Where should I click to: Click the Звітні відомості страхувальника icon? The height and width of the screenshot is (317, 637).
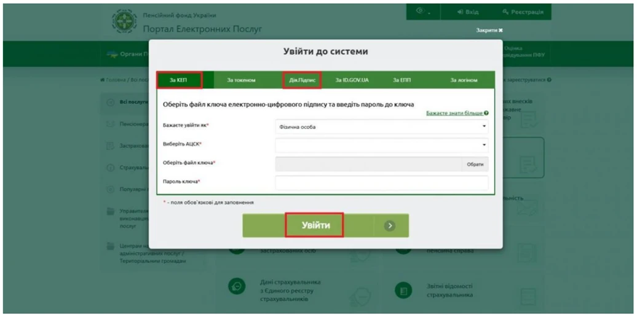click(x=403, y=291)
